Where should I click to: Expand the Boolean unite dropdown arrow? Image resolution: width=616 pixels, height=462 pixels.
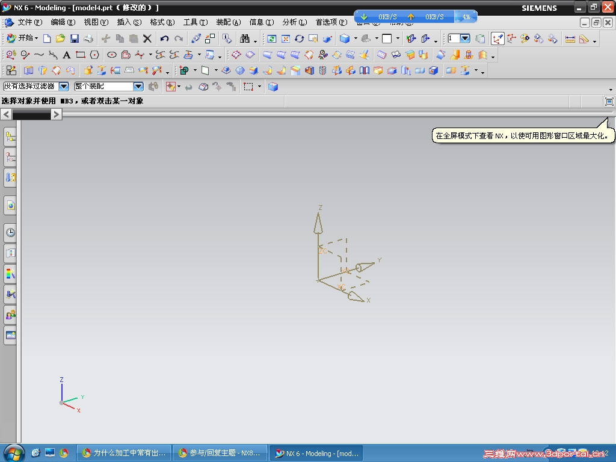195,71
